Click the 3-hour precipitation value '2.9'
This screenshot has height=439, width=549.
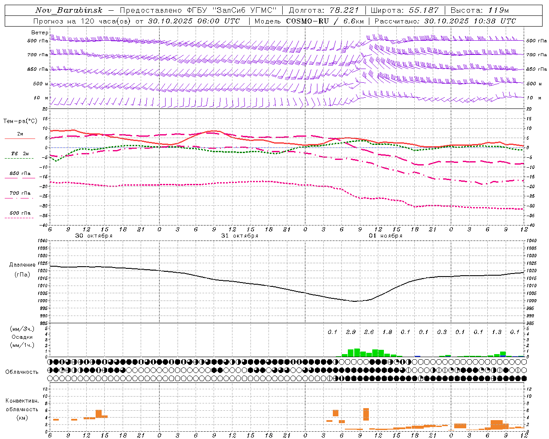click(351, 332)
